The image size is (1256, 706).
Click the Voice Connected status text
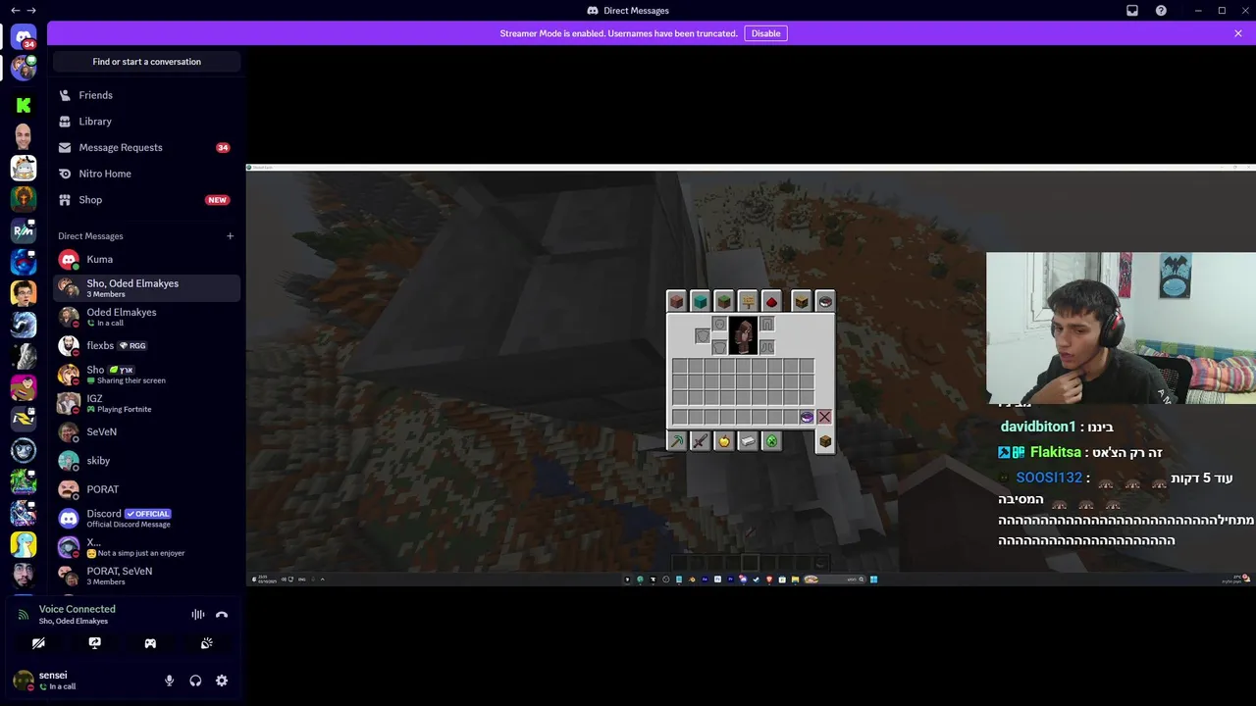pyautogui.click(x=77, y=609)
